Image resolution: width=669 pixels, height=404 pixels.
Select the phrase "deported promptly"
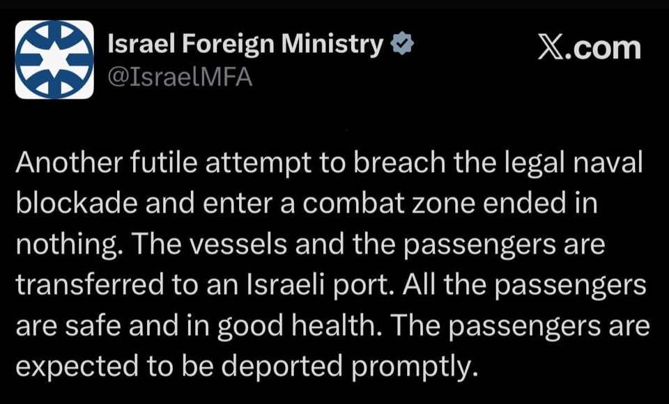tap(334, 364)
